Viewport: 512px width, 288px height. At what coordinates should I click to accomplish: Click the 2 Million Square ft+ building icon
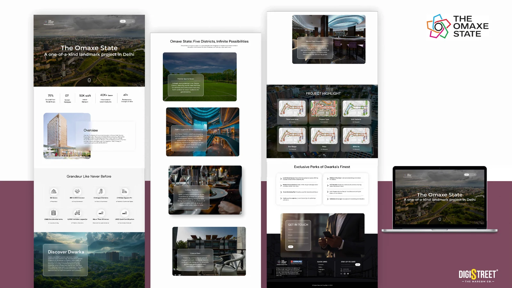pos(124,191)
